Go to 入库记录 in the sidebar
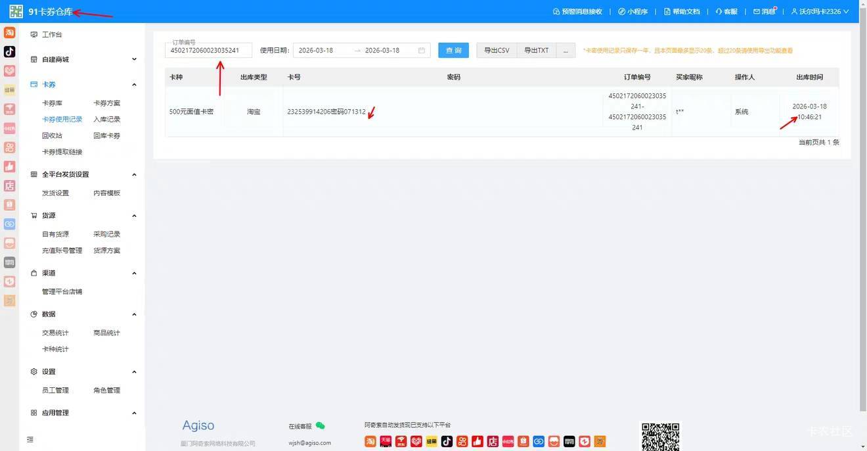Screen dimensions: 867x451 [x=106, y=120]
